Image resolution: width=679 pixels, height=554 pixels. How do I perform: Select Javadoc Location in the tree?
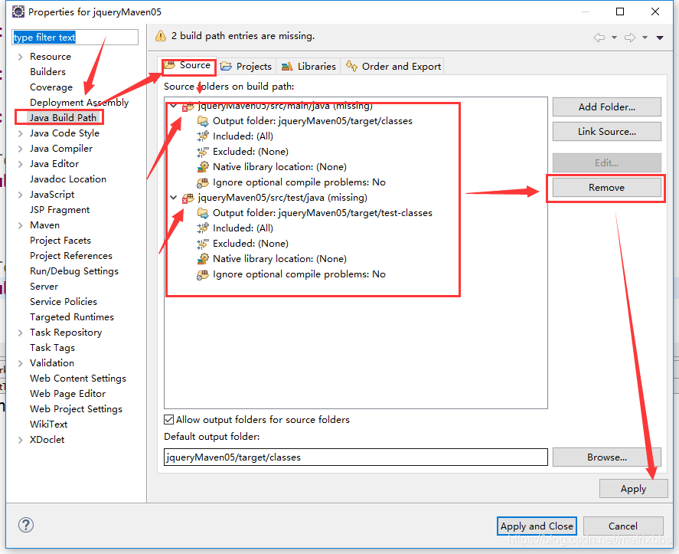(68, 179)
